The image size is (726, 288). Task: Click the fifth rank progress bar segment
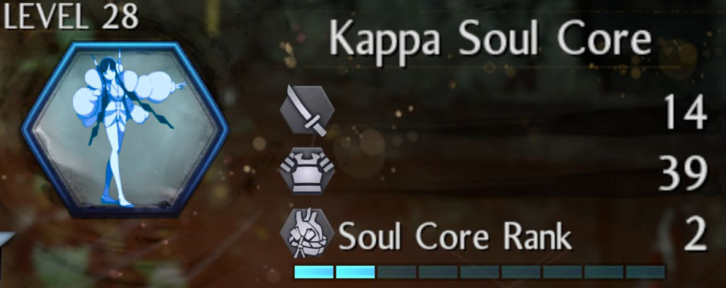[x=480, y=272]
